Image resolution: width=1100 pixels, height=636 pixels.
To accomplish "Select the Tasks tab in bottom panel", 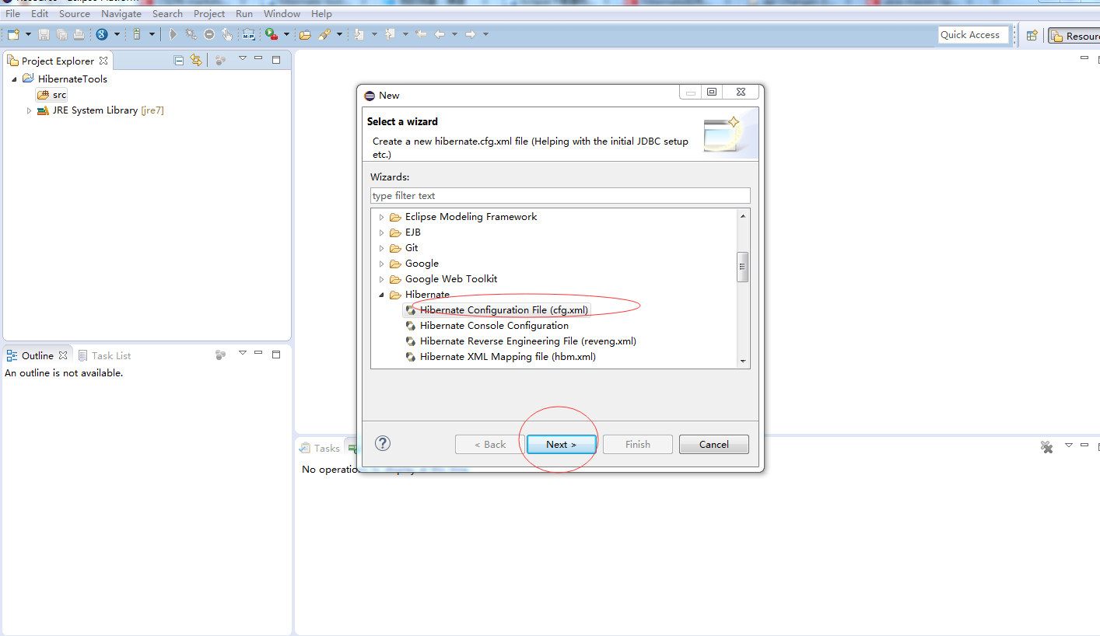I will tap(320, 448).
